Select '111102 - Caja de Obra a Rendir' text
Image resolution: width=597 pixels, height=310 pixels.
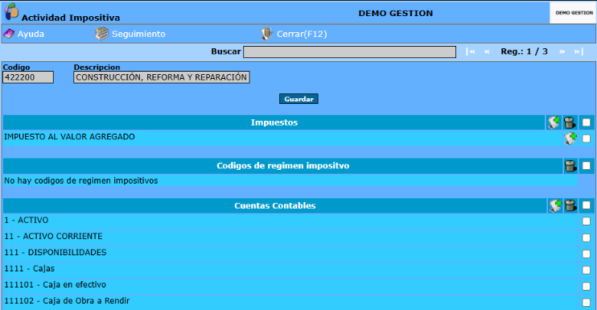pos(67,301)
